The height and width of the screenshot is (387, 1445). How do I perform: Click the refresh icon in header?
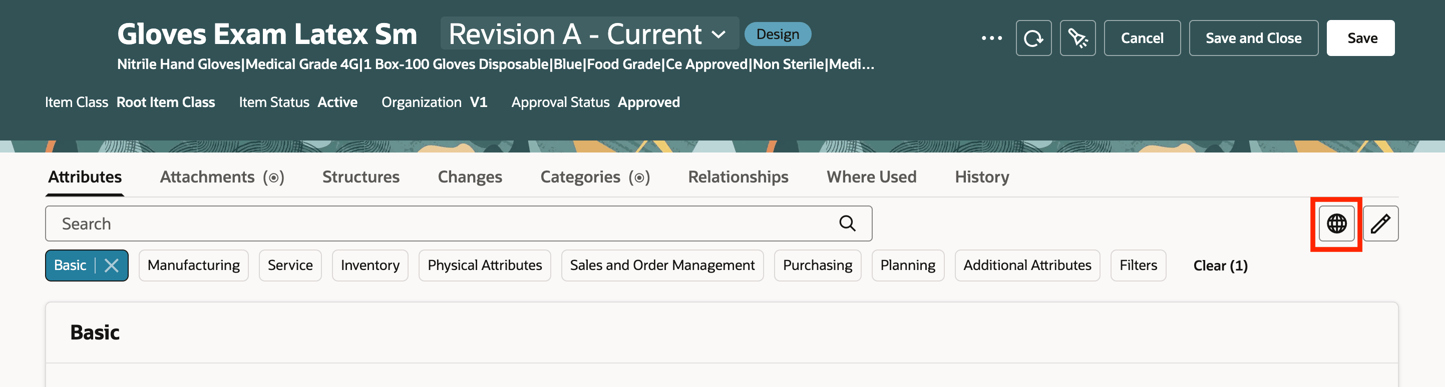(x=1033, y=38)
